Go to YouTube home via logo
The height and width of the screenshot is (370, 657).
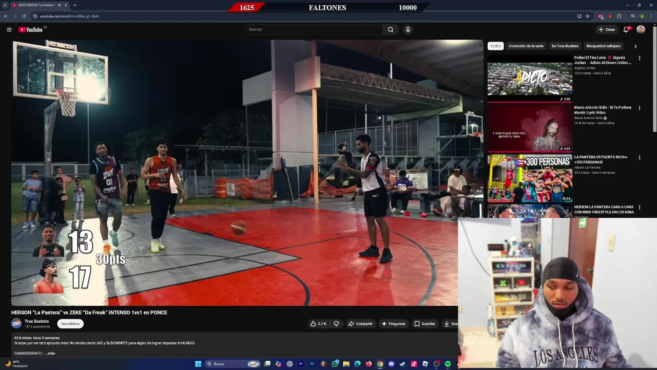click(31, 29)
